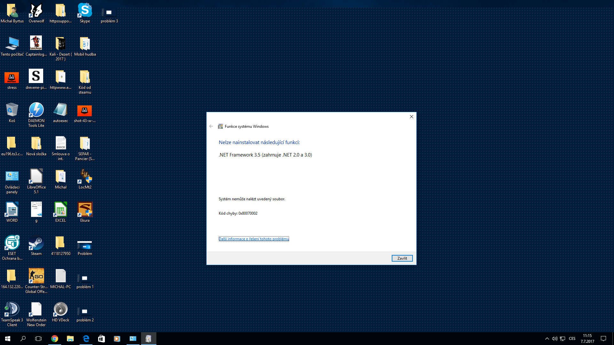Expand hidden system tray icons
This screenshot has width=614, height=345.
[x=547, y=339]
